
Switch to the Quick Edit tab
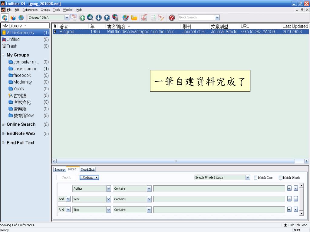click(x=87, y=169)
